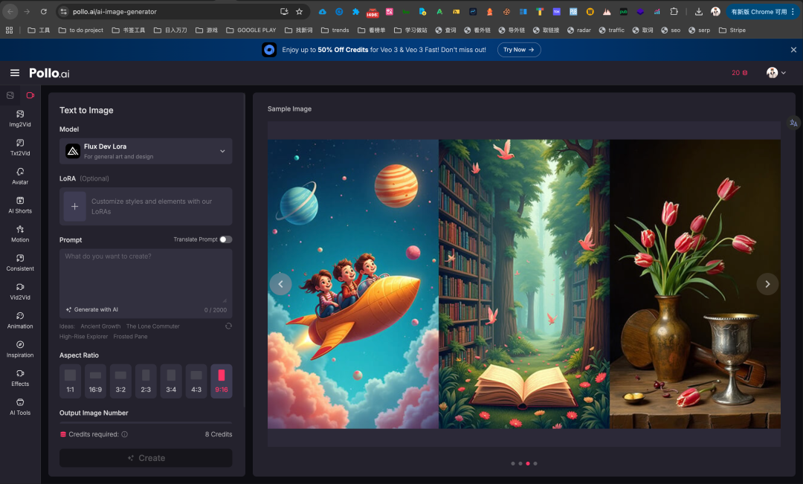
Task: Refresh the prompt ideas list
Action: 228,326
